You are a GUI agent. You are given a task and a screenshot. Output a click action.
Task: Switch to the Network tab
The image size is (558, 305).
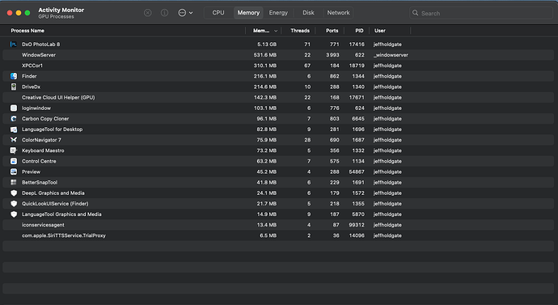[338, 13]
